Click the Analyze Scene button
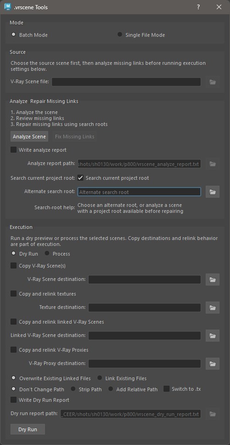Screen dimensions: 230x445 point(29,137)
